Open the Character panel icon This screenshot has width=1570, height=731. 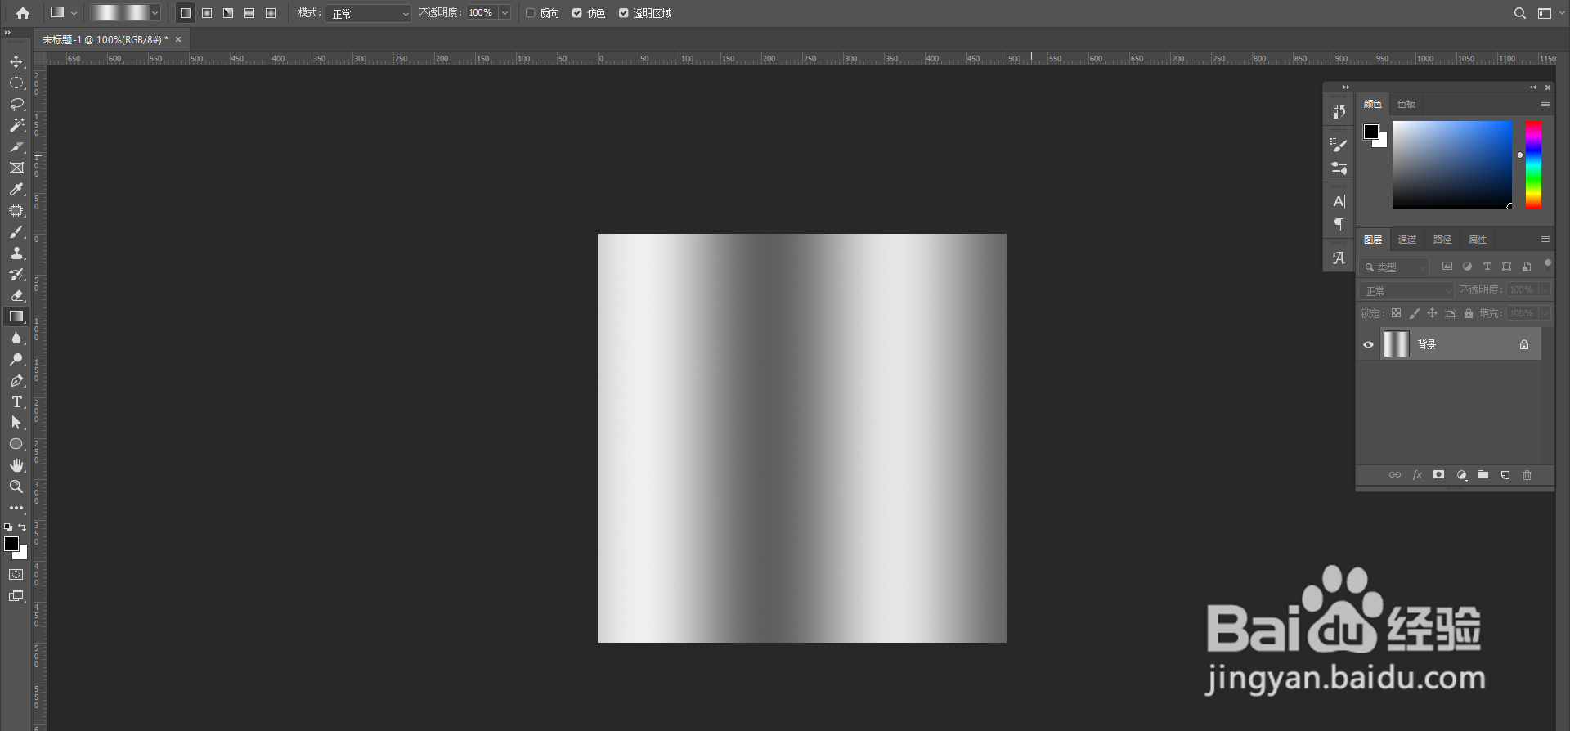coord(1339,201)
